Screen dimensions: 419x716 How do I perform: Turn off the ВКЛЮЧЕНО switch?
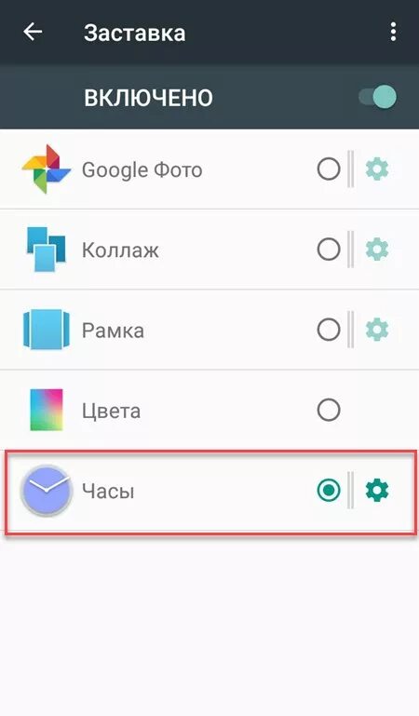tap(378, 97)
